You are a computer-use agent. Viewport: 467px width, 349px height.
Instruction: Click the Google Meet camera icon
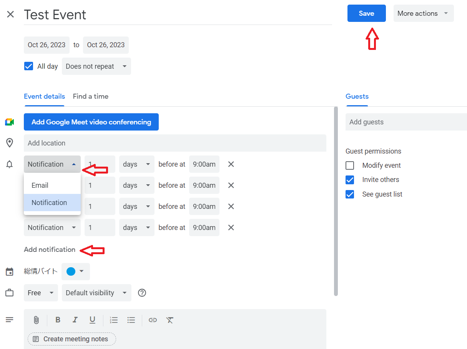[10, 122]
